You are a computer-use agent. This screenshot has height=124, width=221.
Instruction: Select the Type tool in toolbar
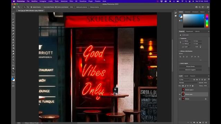[x=13, y=60]
